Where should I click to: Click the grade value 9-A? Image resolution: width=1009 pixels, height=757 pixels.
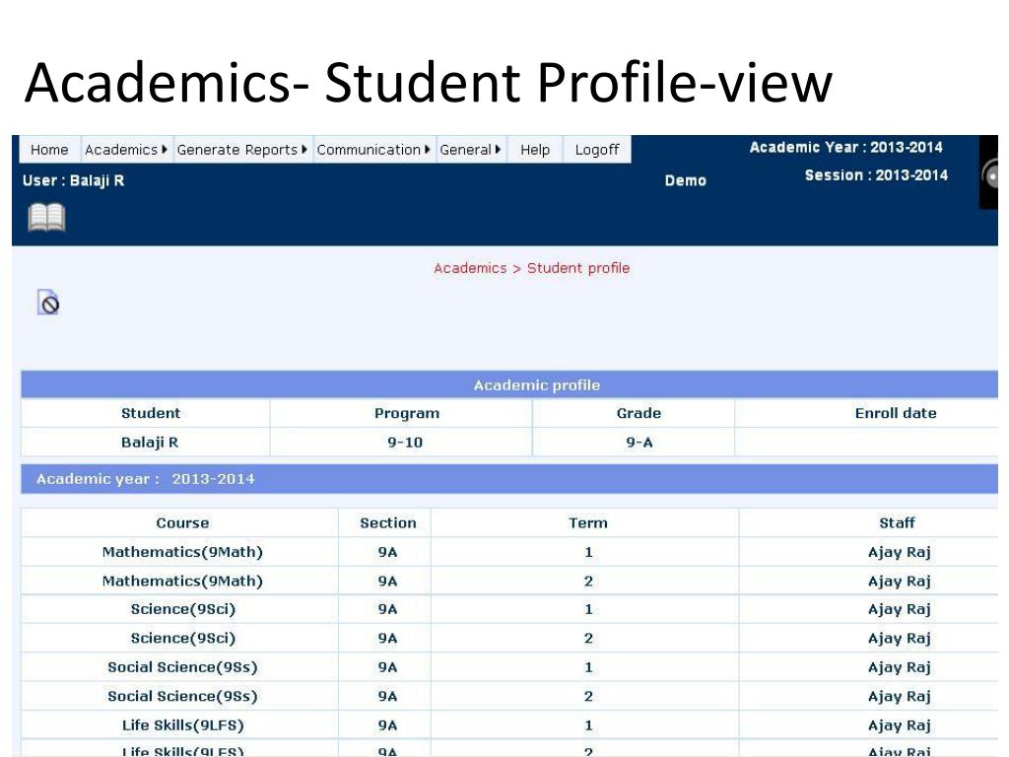click(x=639, y=443)
